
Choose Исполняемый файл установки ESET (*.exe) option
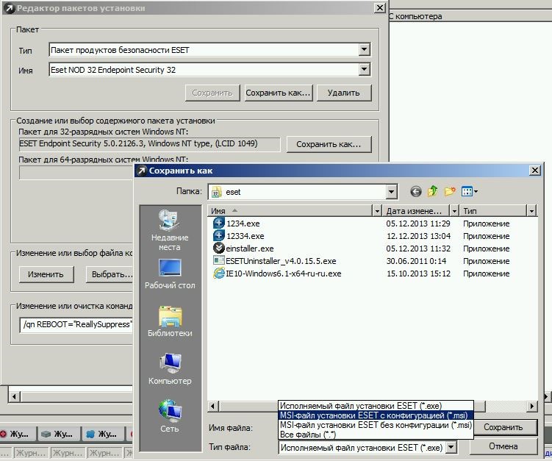point(376,406)
